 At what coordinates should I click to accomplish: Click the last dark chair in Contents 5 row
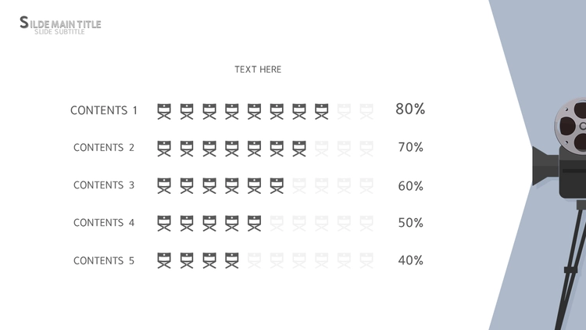pyautogui.click(x=232, y=260)
